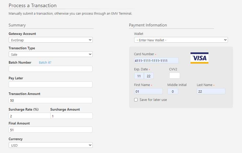Click the Process a Transaction heading
The width and height of the screenshot is (242, 153).
pos(33,5)
